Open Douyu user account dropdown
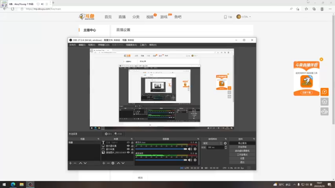335x188 pixels. pyautogui.click(x=244, y=17)
